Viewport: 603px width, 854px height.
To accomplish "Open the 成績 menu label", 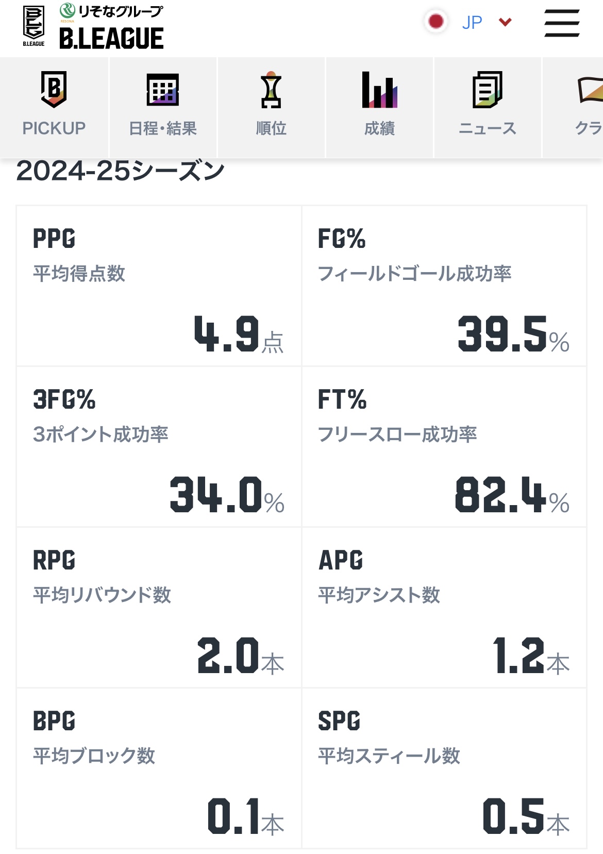I will pos(380,128).
